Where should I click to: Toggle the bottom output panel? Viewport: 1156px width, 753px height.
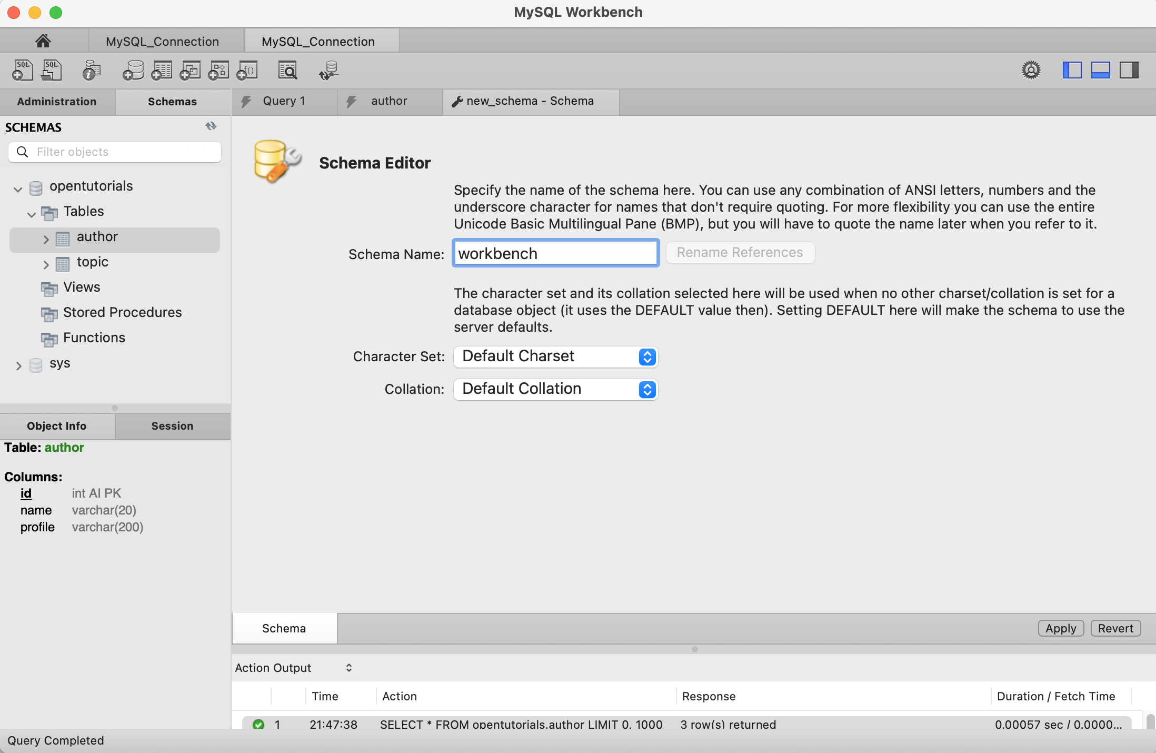coord(1101,70)
